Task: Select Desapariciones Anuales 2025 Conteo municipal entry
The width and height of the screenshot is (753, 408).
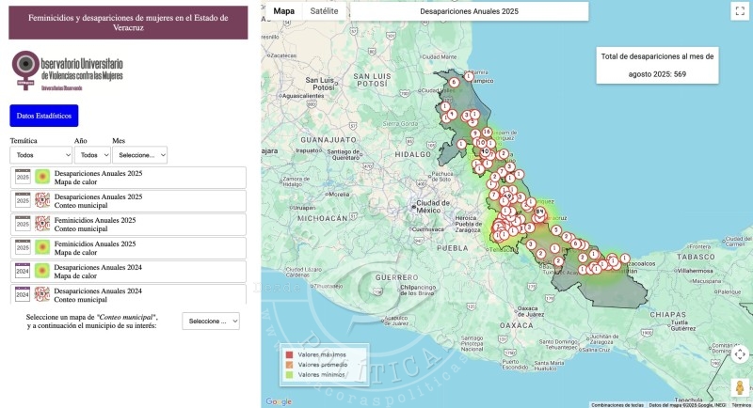Action: point(98,200)
